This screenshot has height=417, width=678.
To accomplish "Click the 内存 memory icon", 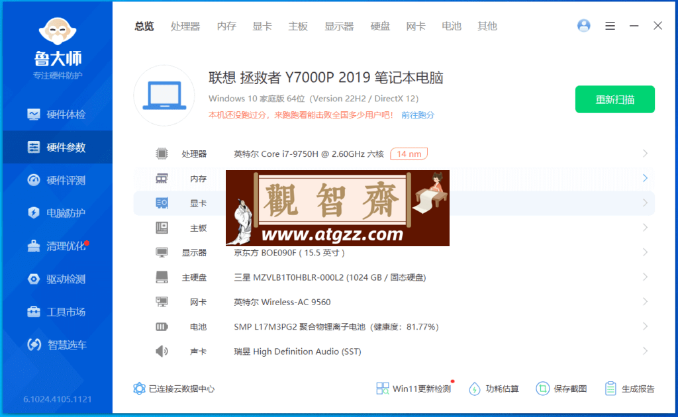I will 162,179.
